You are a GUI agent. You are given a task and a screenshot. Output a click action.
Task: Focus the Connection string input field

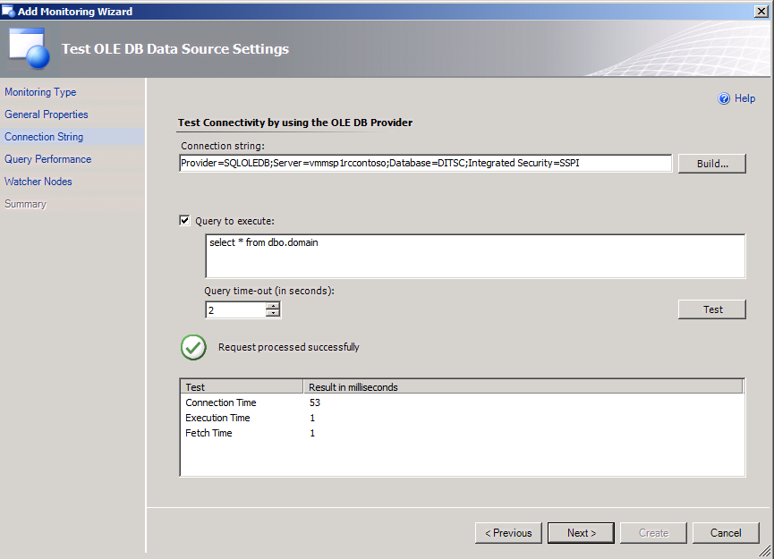point(426,164)
